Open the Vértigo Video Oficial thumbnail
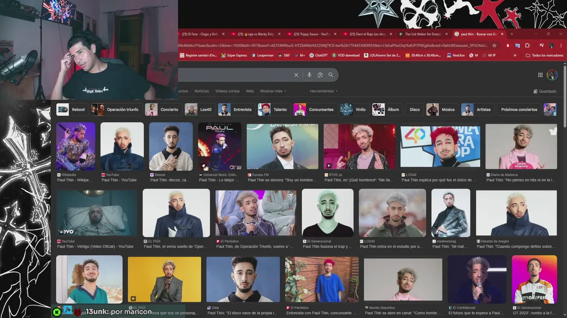This screenshot has width=567, height=318. (97, 213)
